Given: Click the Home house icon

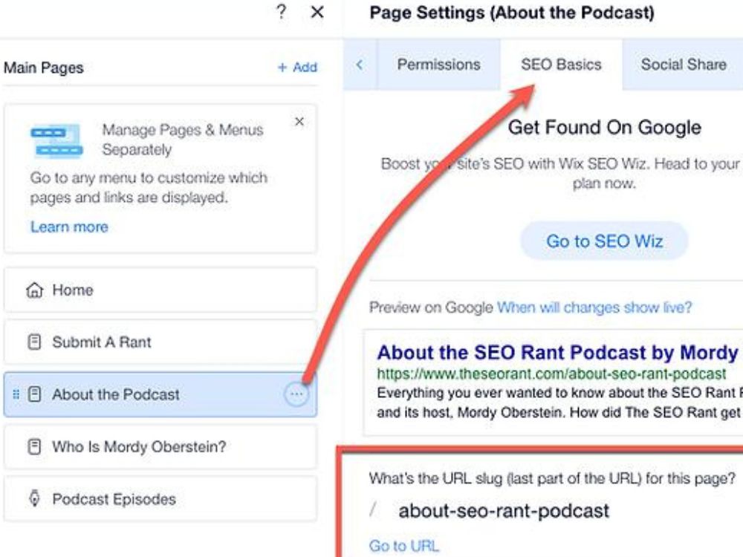Looking at the screenshot, I should coord(35,290).
